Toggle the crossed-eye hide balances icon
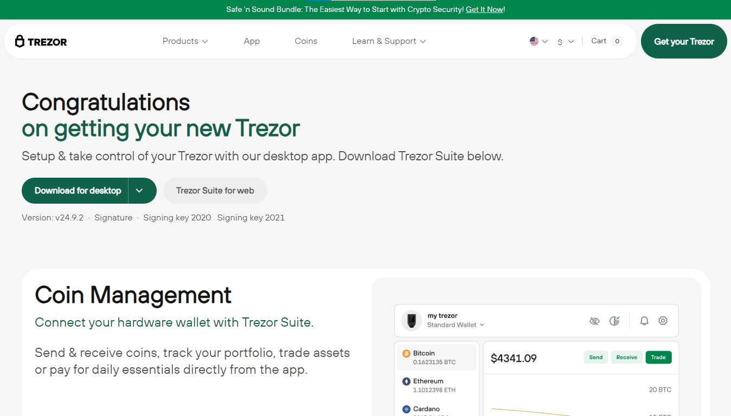Screen dimensions: 731x416 (x=594, y=321)
